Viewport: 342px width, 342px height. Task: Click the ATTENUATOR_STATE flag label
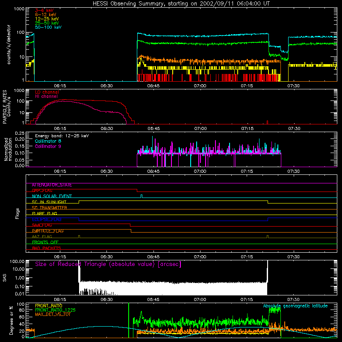click(52, 185)
